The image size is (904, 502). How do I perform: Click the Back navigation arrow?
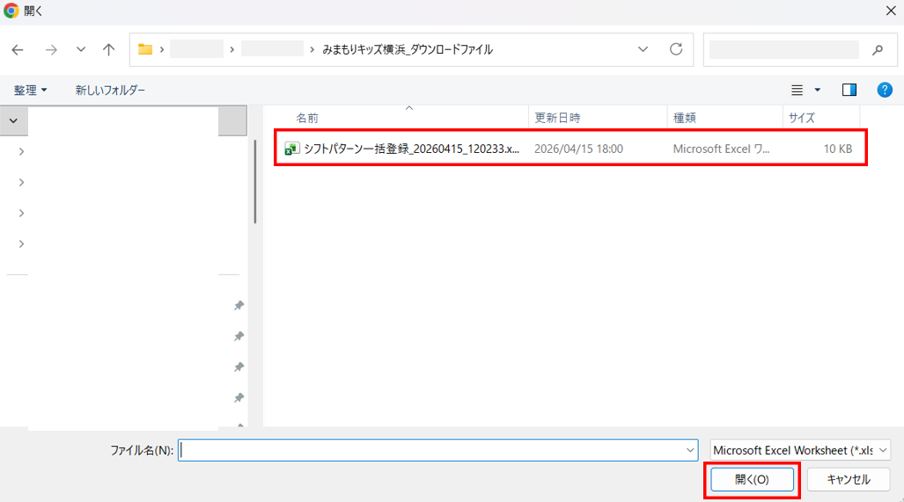click(18, 50)
